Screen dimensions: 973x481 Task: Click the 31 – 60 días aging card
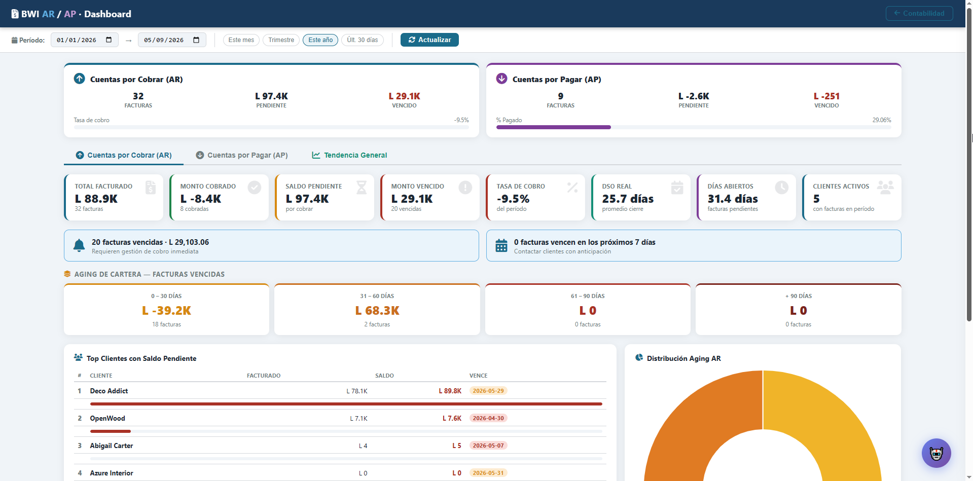pyautogui.click(x=377, y=309)
